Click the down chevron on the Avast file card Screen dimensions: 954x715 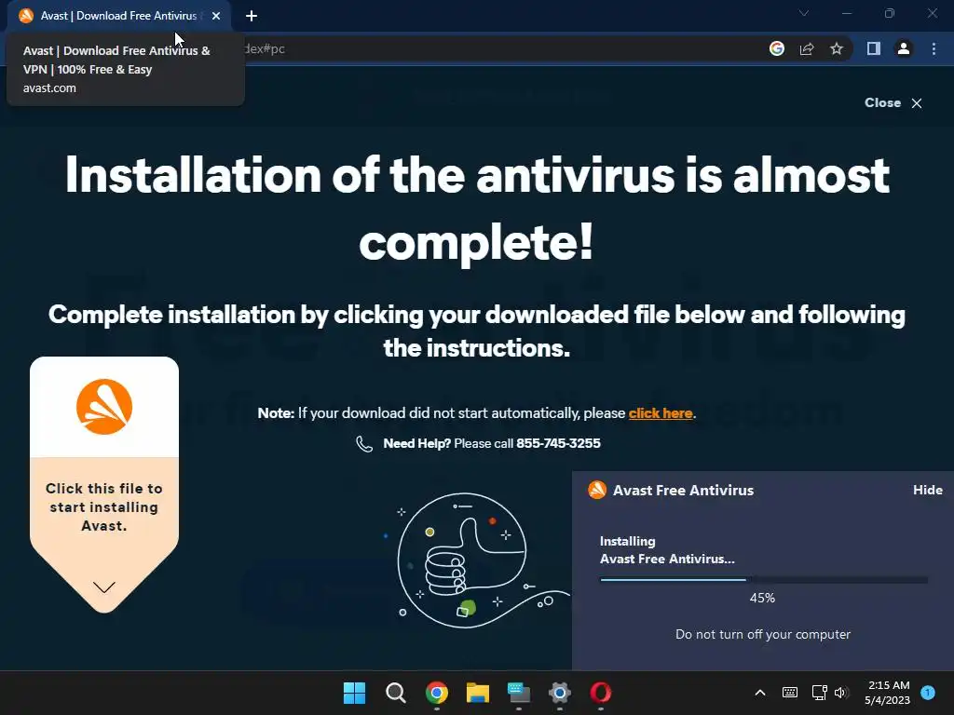104,587
